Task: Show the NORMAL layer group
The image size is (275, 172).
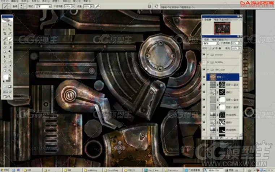Action: pos(204,62)
